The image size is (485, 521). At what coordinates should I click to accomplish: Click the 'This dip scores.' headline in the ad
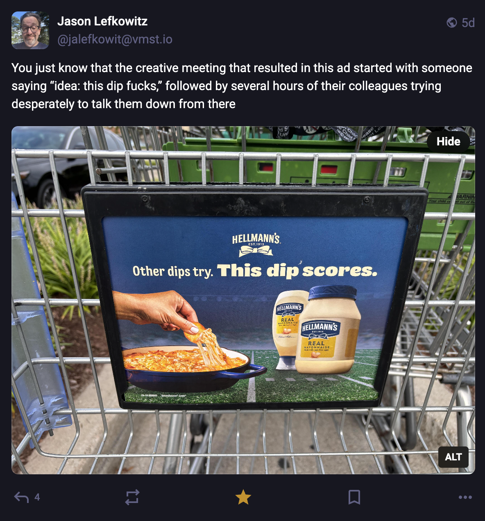coord(297,270)
